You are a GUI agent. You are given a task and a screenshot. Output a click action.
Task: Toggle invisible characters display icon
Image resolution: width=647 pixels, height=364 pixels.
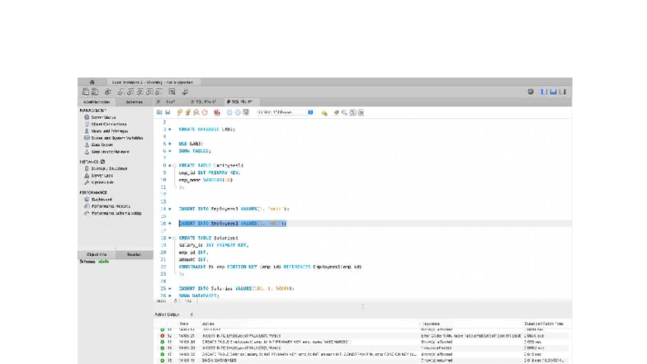point(353,112)
